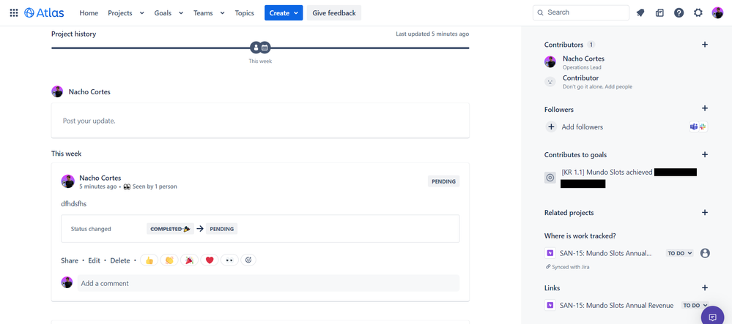
Task: Open the KR 1.1 Mundo Slots goal link
Action: pos(607,173)
